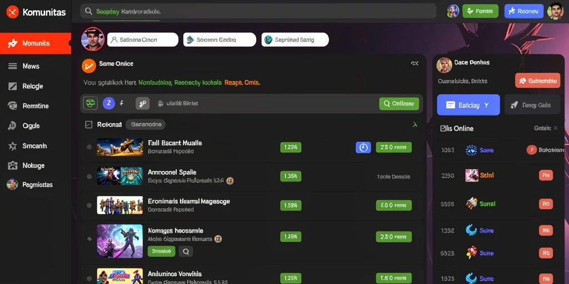The width and height of the screenshot is (569, 284).
Task: Click the green mask icon in filter bar
Action: (x=91, y=103)
